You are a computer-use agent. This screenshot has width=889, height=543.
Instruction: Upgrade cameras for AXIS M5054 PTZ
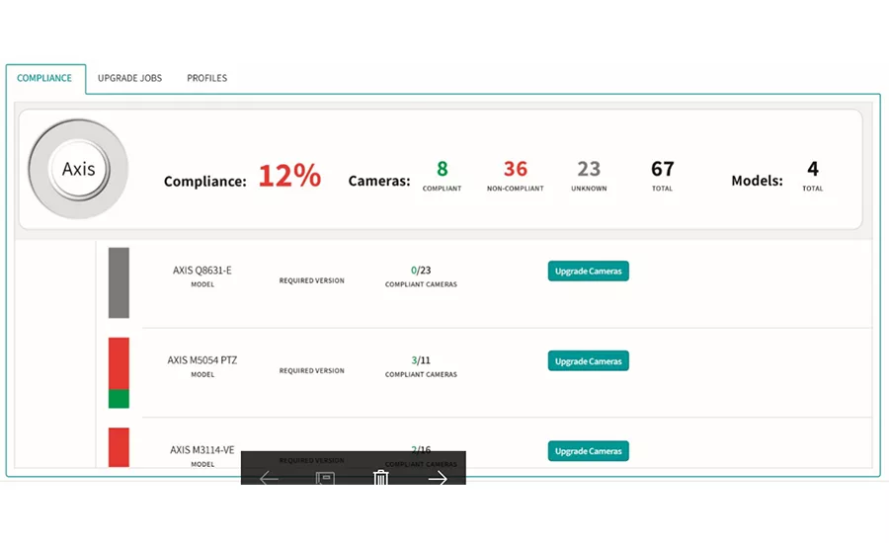(x=588, y=361)
